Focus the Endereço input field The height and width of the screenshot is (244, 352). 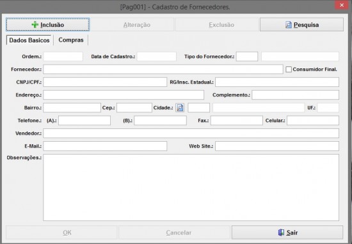tap(124, 95)
